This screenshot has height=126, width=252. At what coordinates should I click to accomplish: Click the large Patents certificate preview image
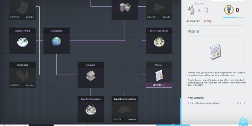pyautogui.click(x=215, y=52)
